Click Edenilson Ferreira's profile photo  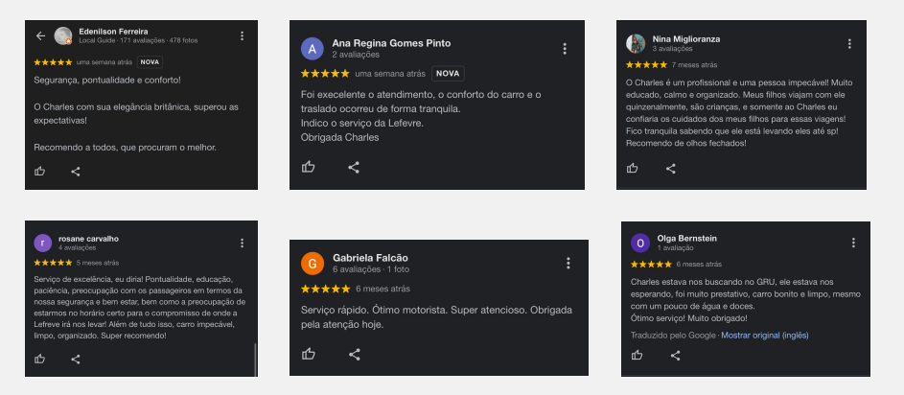tap(63, 36)
